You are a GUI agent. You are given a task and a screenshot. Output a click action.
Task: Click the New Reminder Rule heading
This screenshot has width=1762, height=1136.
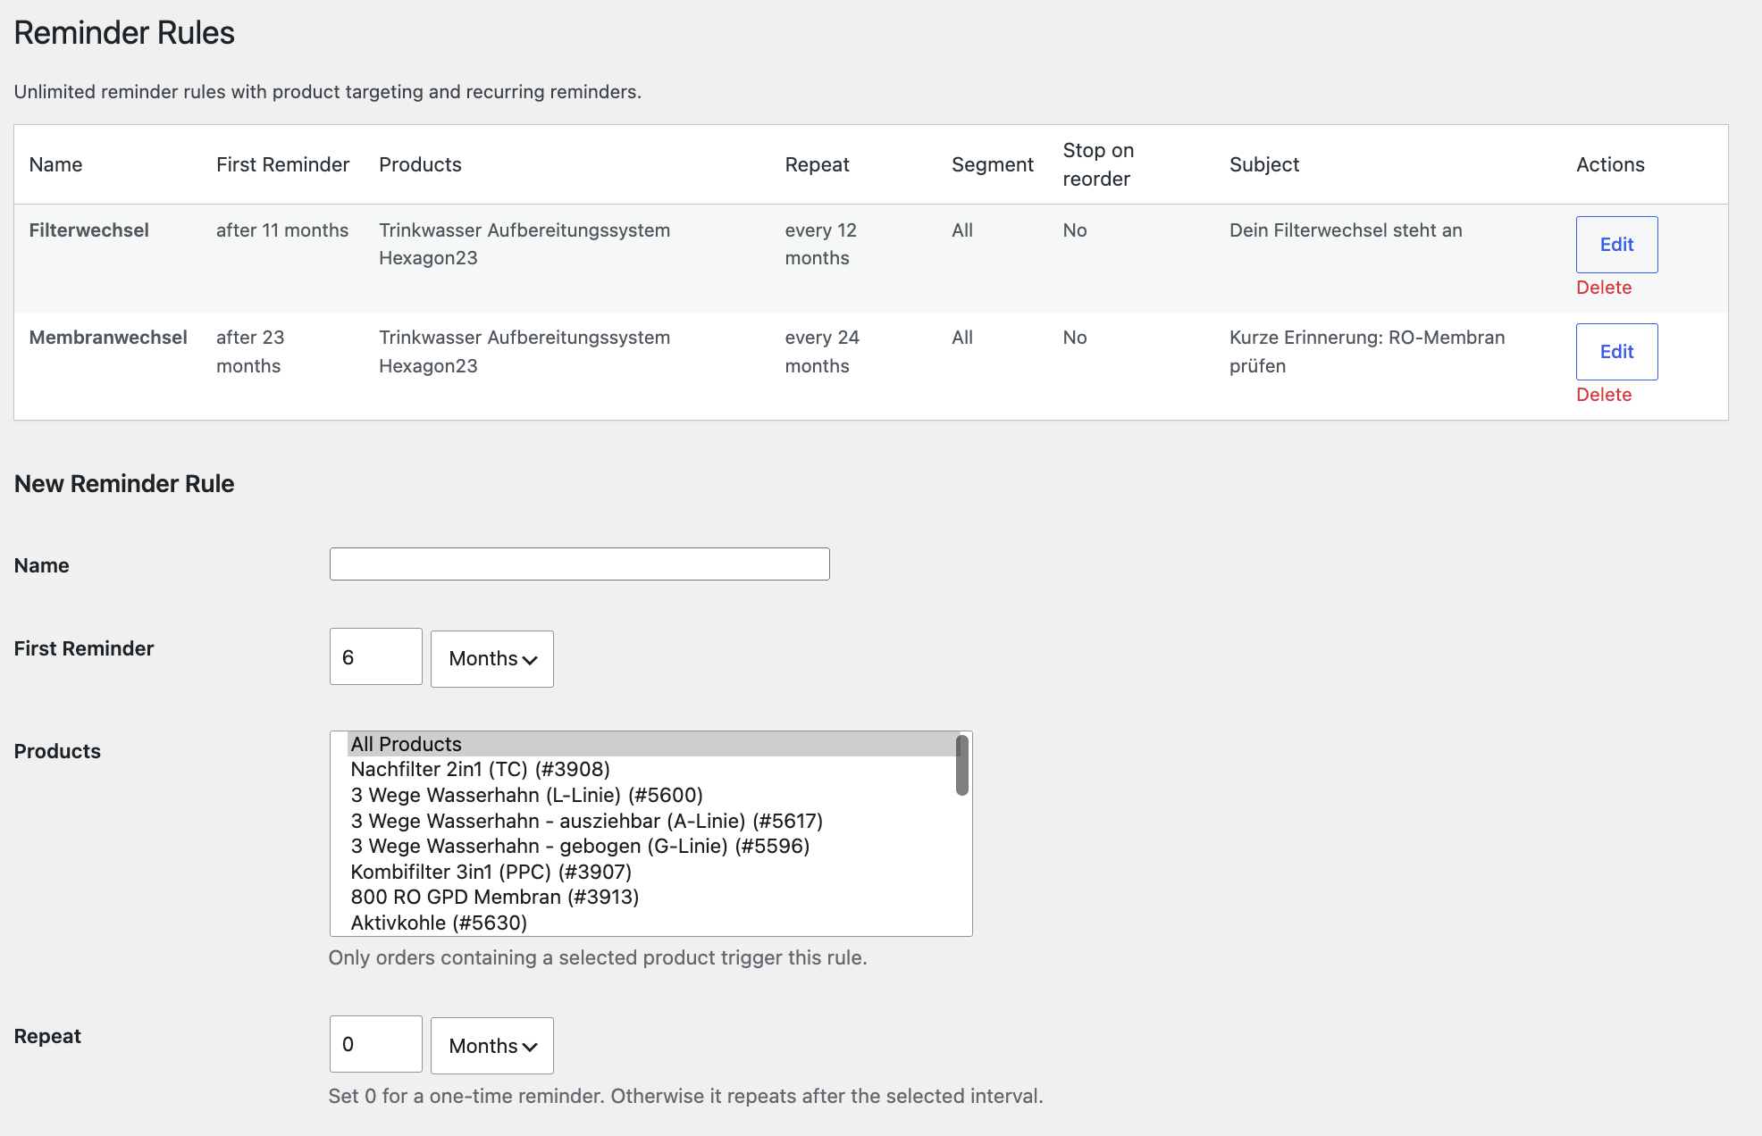click(x=124, y=484)
